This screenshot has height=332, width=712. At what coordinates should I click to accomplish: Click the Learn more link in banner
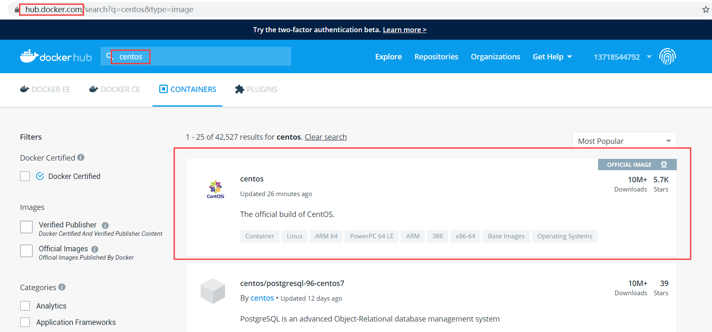coord(405,30)
